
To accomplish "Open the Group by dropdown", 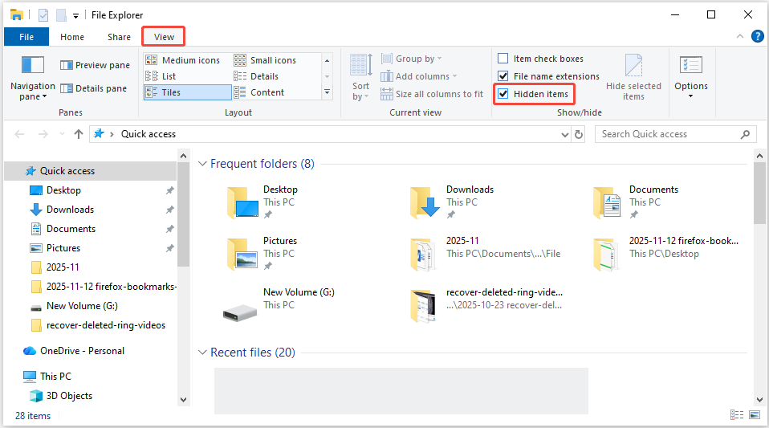I will pyautogui.click(x=412, y=59).
